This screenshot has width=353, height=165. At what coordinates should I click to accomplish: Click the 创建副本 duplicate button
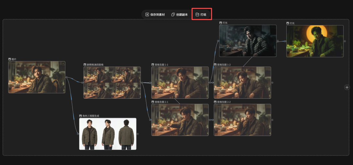pos(179,15)
